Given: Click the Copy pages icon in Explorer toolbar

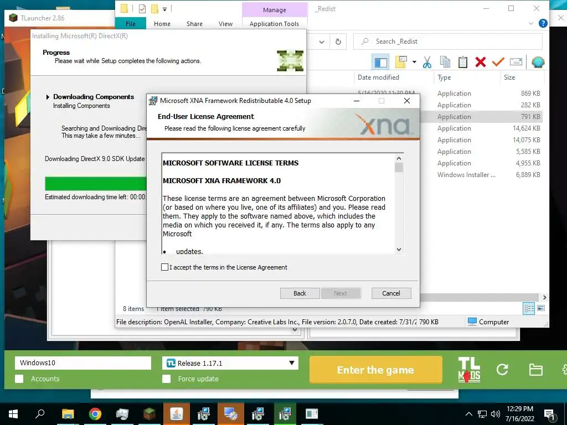Looking at the screenshot, I should click(x=445, y=62).
